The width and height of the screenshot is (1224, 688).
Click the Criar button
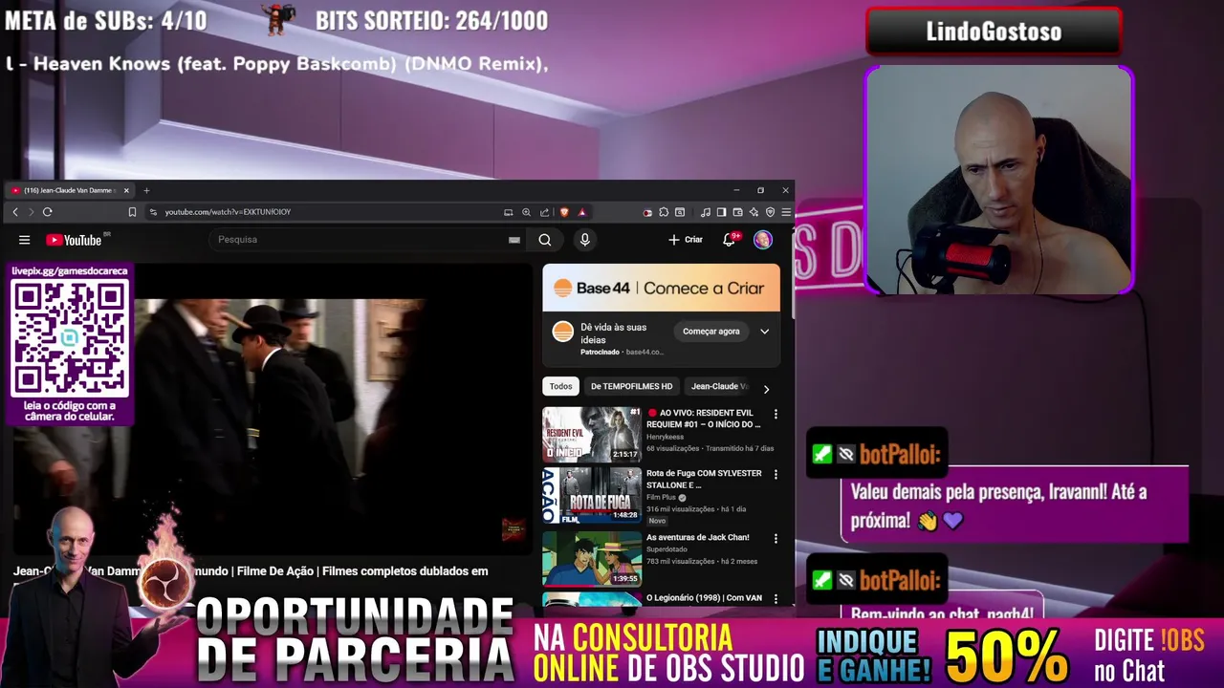(x=686, y=240)
